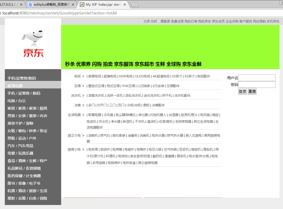The height and width of the screenshot is (209, 283).
Task: Open 男鞋 / 运动 / 户外 category
Action: pyautogui.click(x=22, y=138)
